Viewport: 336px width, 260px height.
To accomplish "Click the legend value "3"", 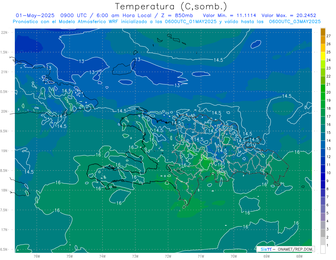I will 328,229.
